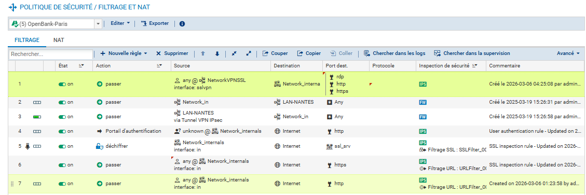Viewport: 586px width, 195px height.
Task: Click rule 5 déchiffrer padlock icon
Action: [100, 146]
